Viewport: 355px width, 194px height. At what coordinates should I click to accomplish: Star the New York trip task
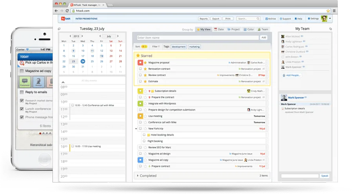(x=145, y=129)
